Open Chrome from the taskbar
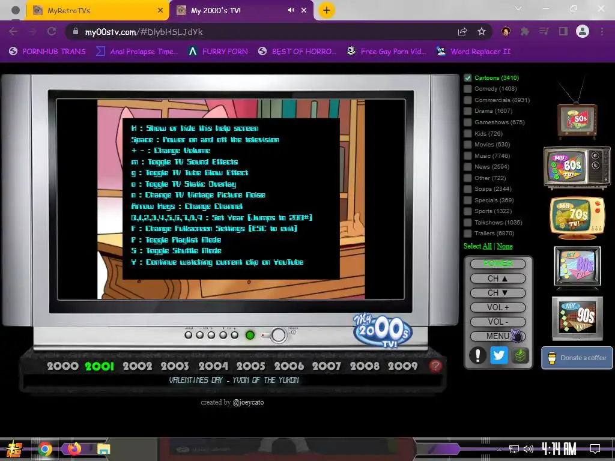This screenshot has height=461, width=615. pyautogui.click(x=44, y=449)
